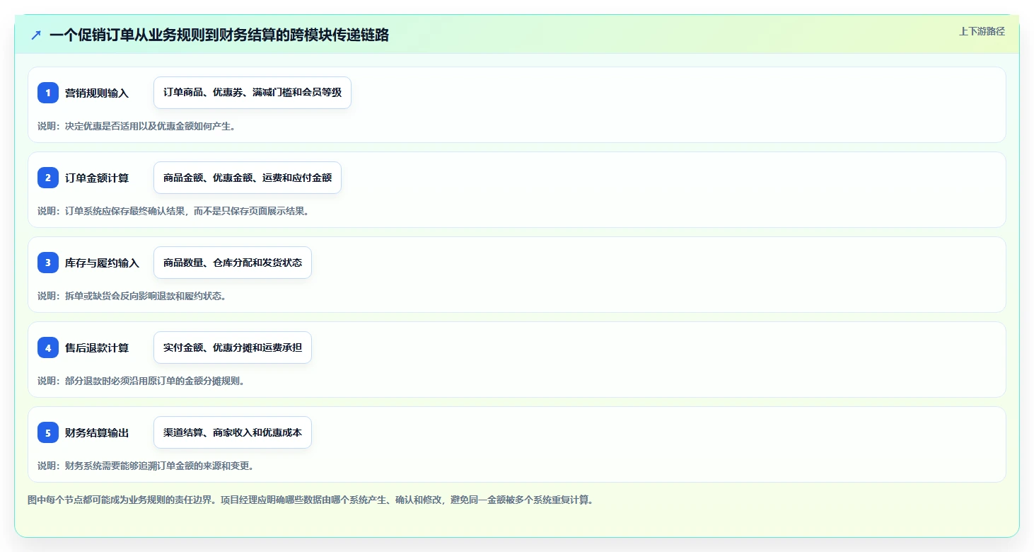Image resolution: width=1034 pixels, height=552 pixels.
Task: Click the step 1 number badge
Action: click(48, 93)
